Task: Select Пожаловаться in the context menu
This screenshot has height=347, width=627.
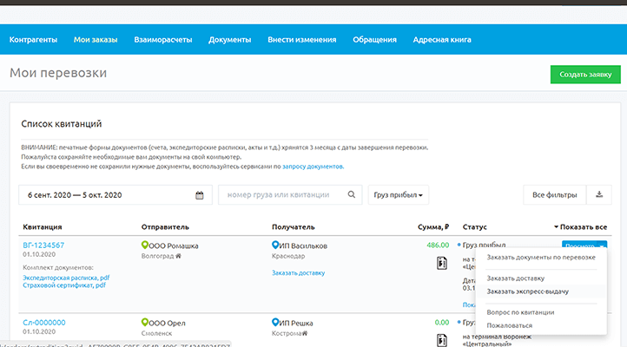Action: (510, 325)
